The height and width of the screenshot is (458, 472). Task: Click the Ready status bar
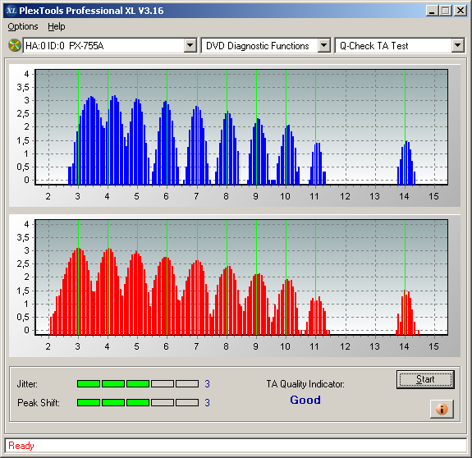[x=236, y=446]
